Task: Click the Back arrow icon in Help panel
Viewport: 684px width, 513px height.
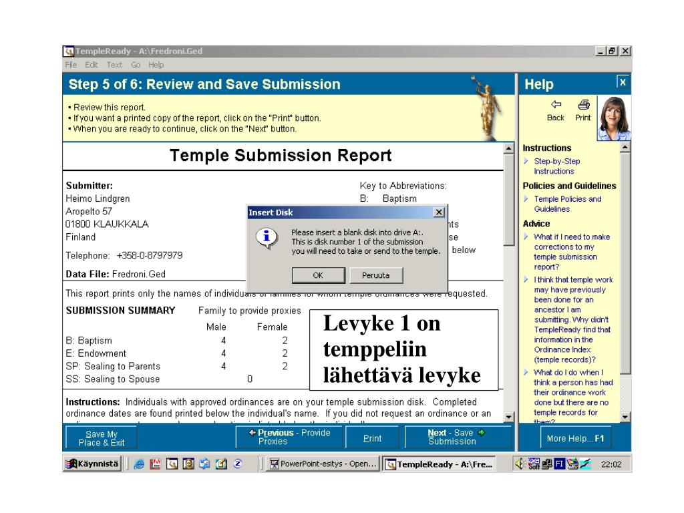Action: (556, 105)
